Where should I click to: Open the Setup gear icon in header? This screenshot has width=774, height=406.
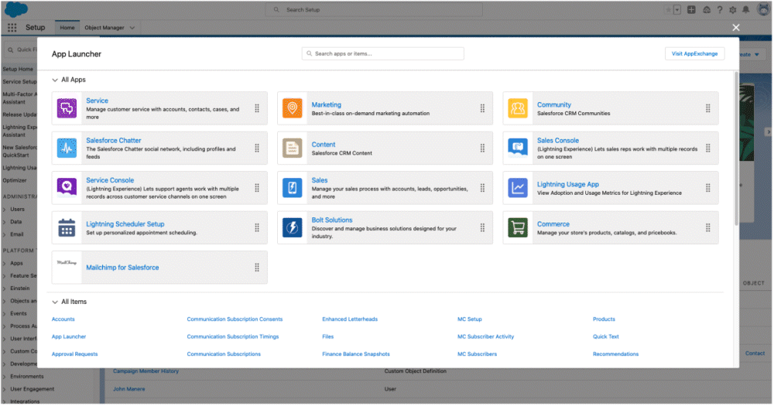(x=732, y=10)
